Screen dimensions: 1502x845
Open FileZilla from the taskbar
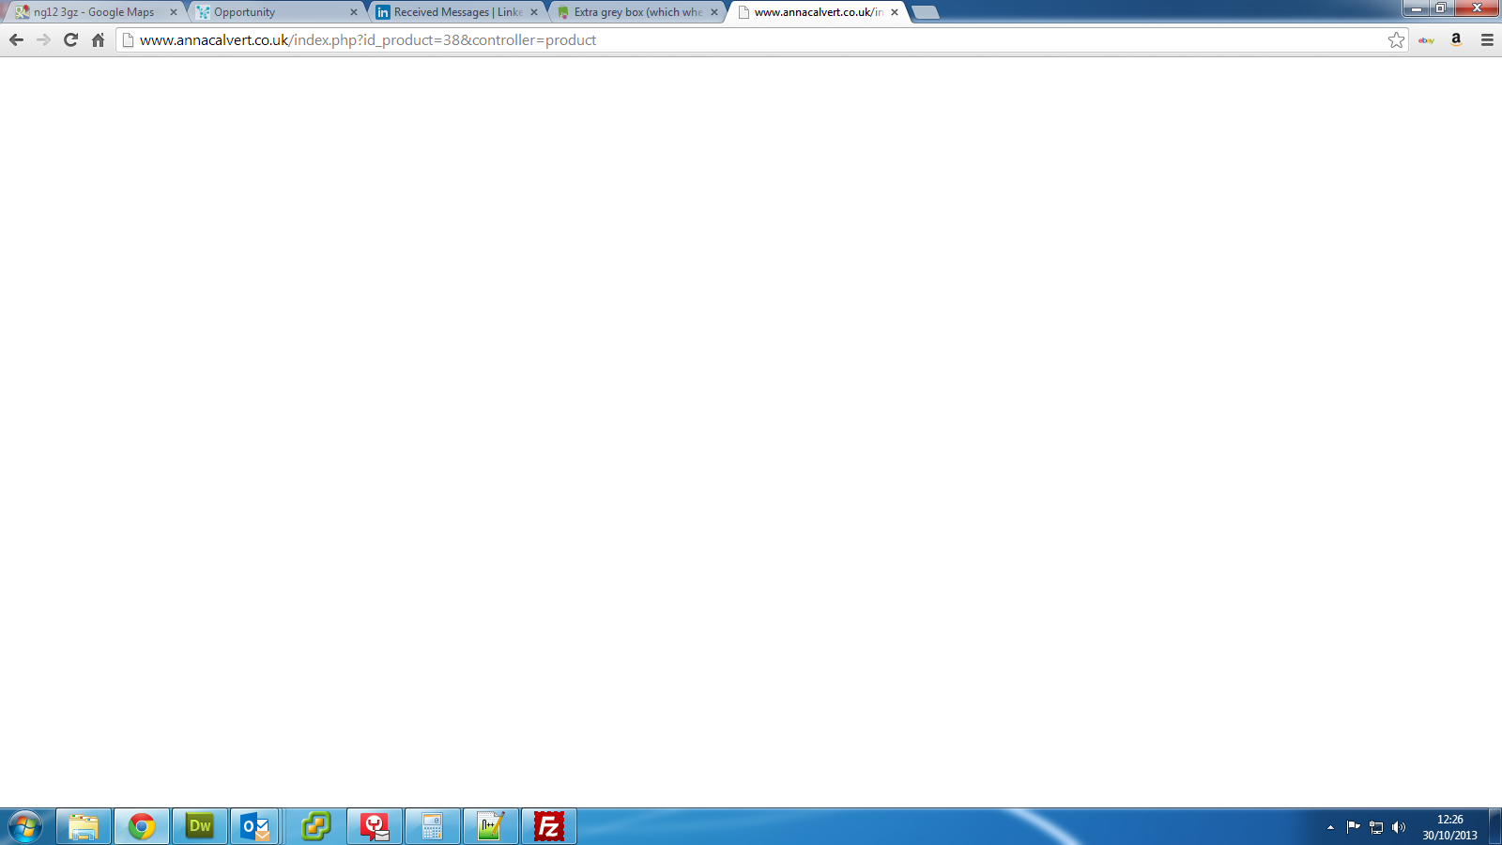[549, 826]
